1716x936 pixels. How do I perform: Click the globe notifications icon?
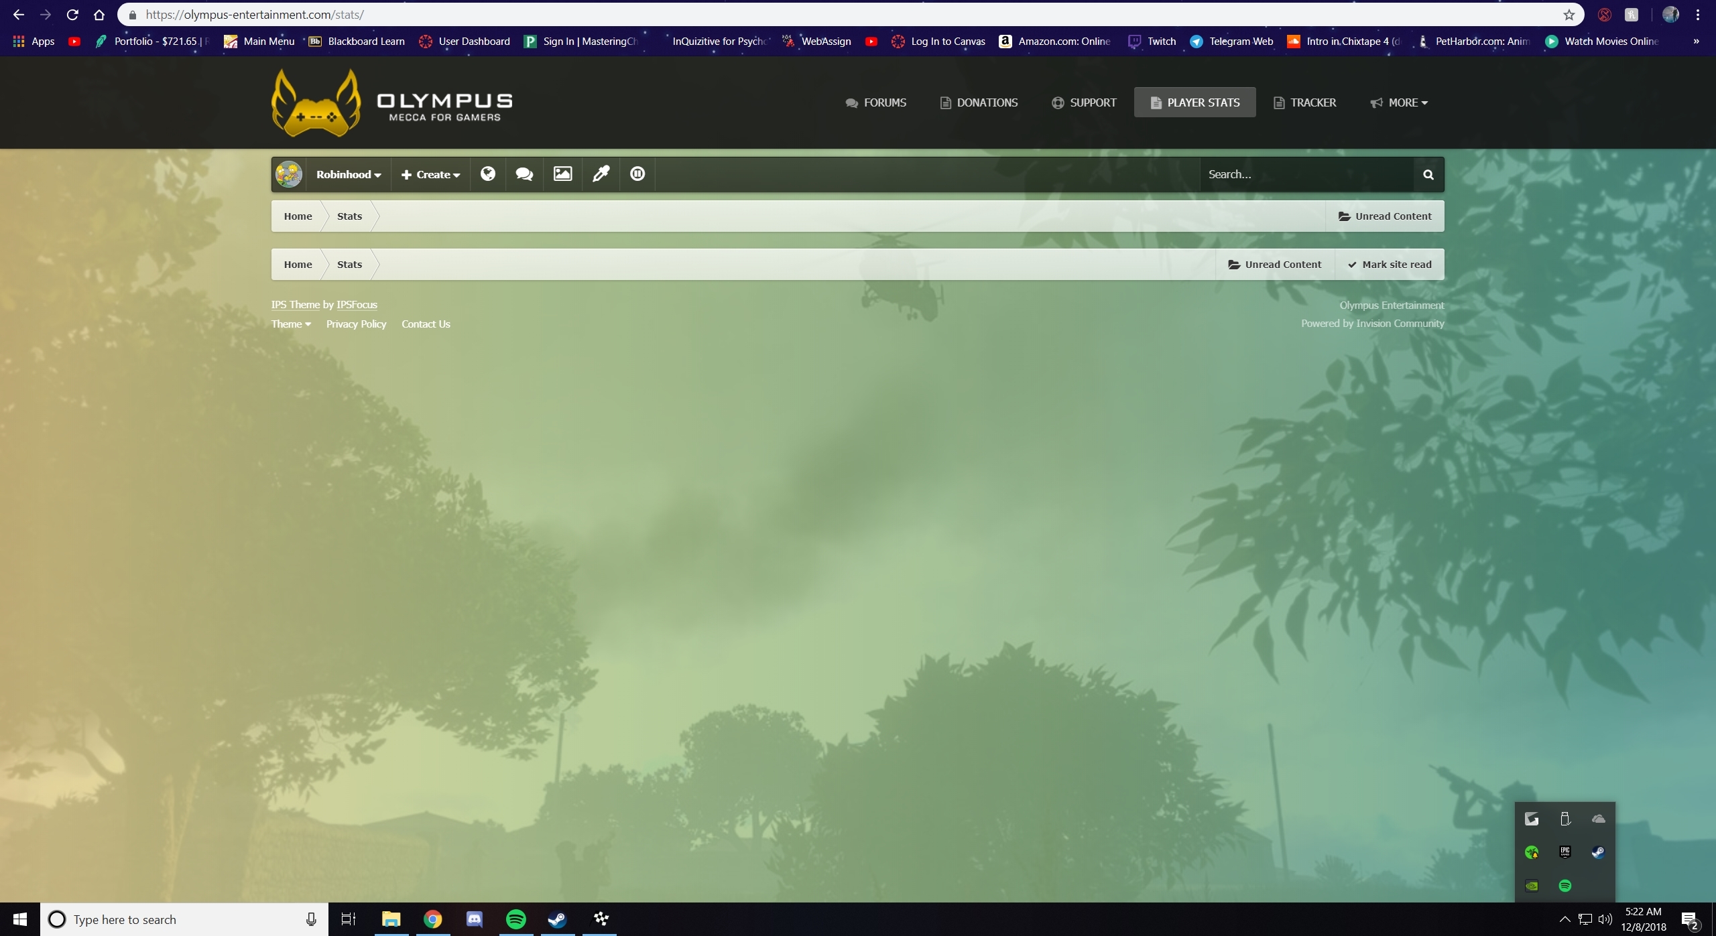click(x=488, y=174)
